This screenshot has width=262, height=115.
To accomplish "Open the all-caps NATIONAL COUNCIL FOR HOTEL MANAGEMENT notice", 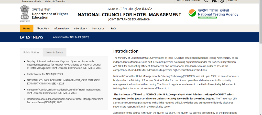I will [63, 82].
